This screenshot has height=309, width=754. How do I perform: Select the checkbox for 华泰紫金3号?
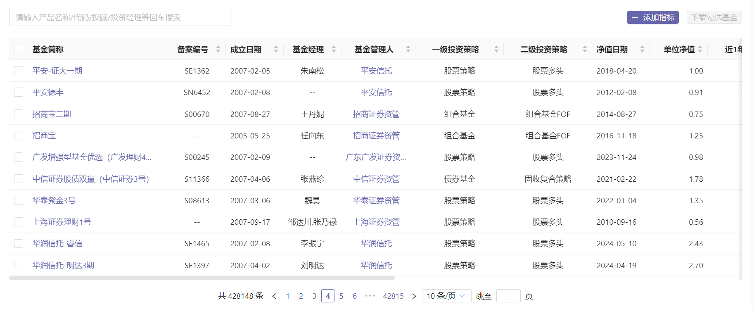19,200
